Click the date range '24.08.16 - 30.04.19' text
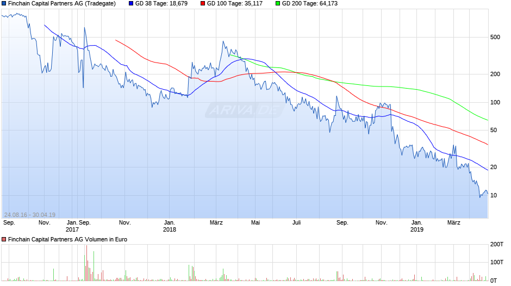 (x=30, y=215)
